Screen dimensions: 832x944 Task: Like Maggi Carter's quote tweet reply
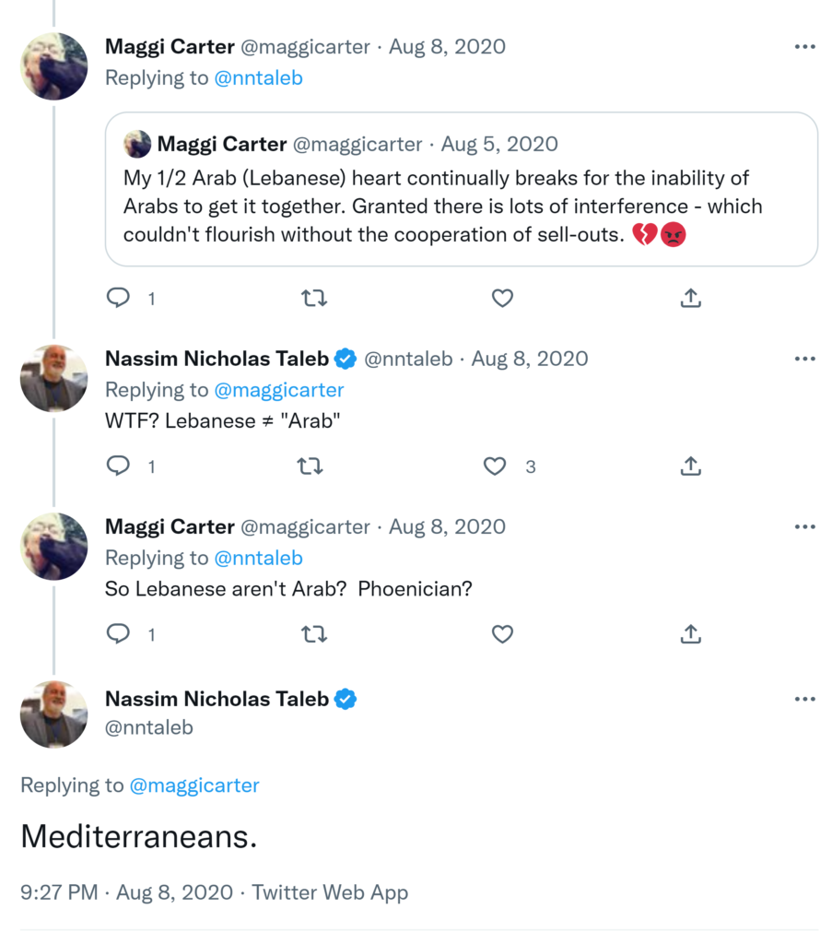[501, 298]
